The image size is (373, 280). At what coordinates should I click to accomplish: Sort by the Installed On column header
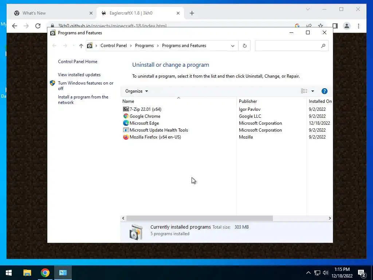point(320,101)
